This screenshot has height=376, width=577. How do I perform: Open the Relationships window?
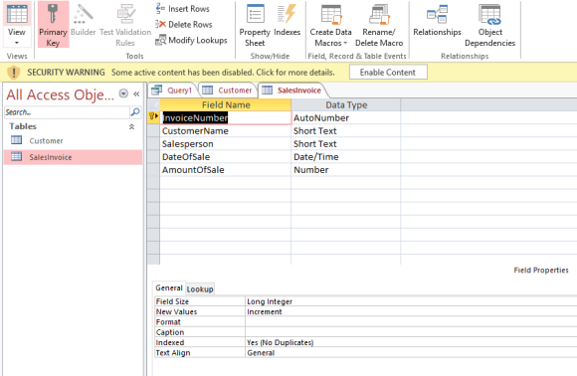click(437, 20)
